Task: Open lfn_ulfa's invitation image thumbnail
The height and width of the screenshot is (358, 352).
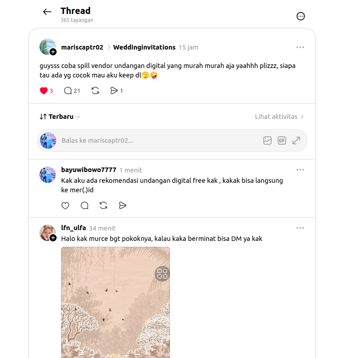Action: tap(116, 302)
